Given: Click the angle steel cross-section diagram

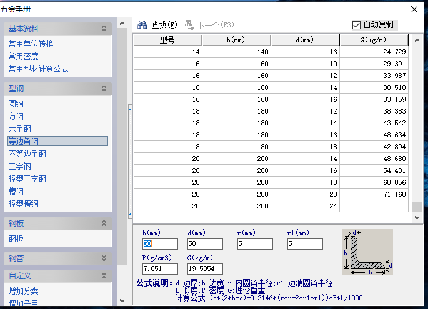Looking at the screenshot, I should 367,252.
